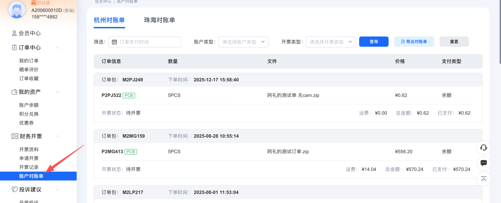Screen dimensions: 501x203
Task: Click the calendar icon in date filter
Action: [x=114, y=42]
